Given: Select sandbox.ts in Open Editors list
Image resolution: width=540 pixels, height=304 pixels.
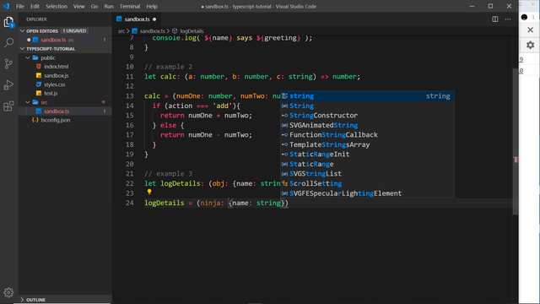Looking at the screenshot, I should coord(53,40).
